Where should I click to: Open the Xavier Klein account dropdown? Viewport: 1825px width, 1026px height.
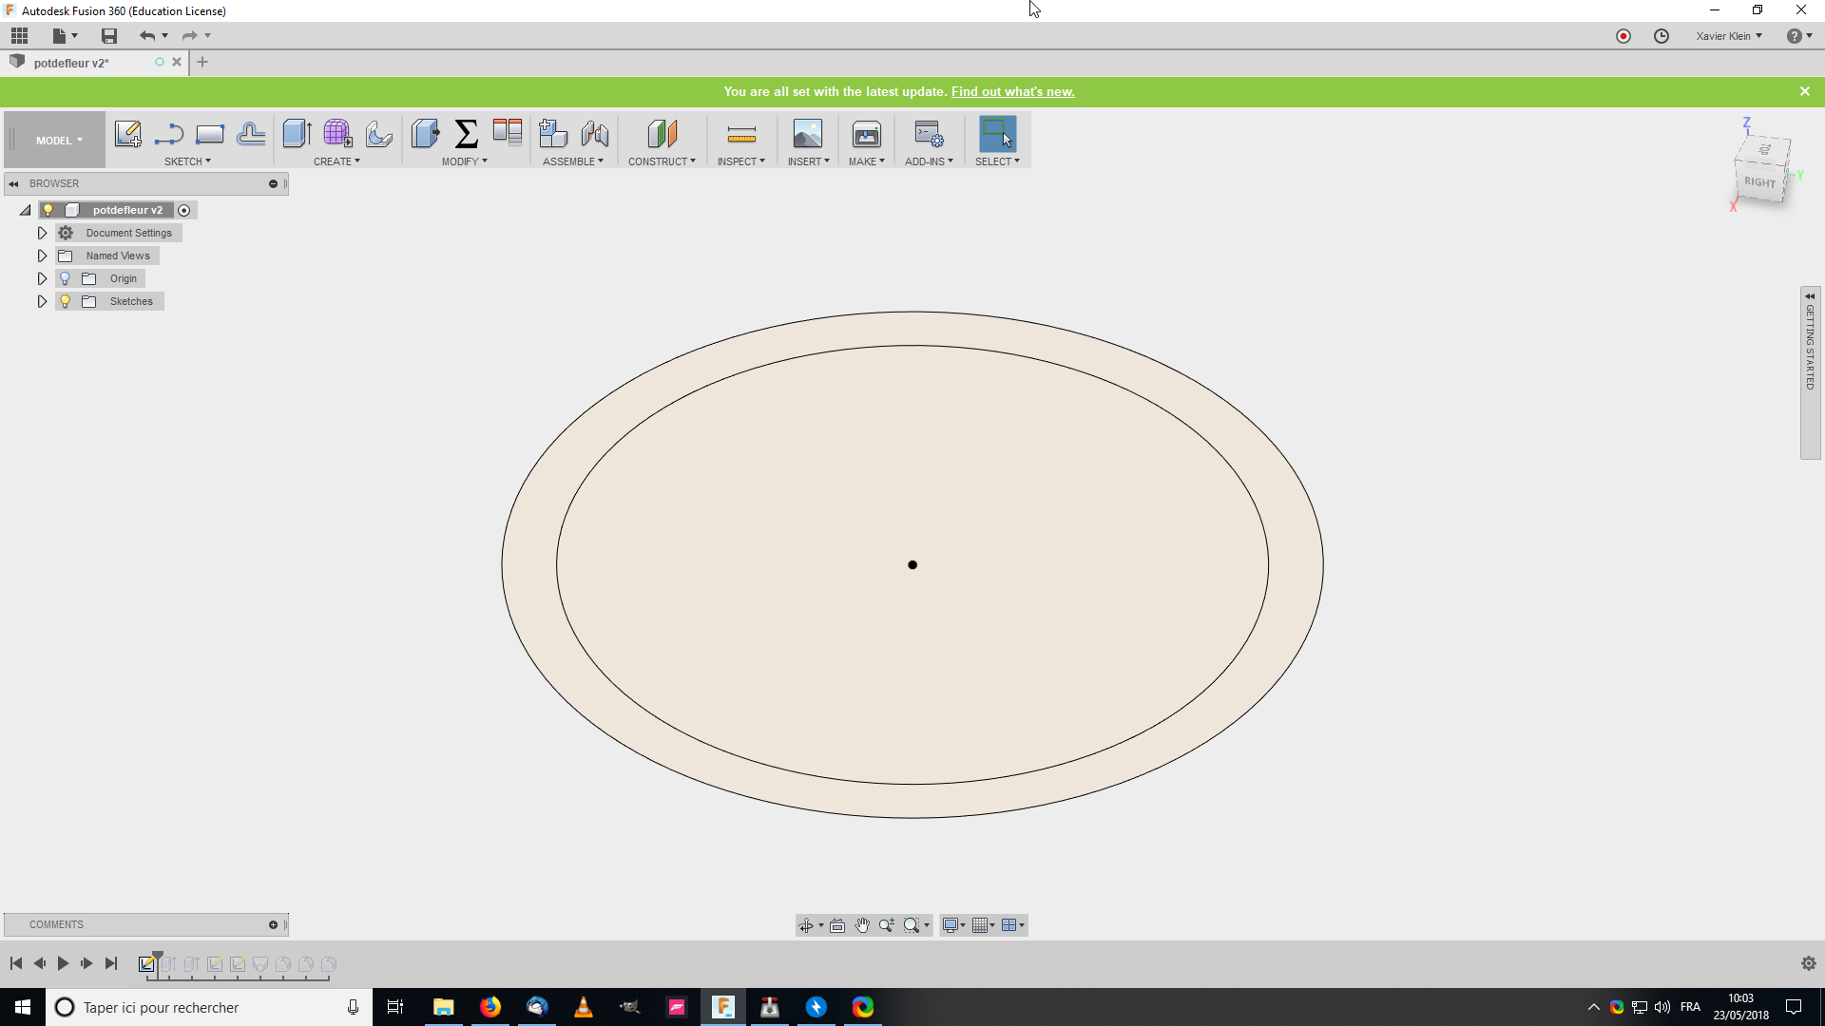(1729, 36)
